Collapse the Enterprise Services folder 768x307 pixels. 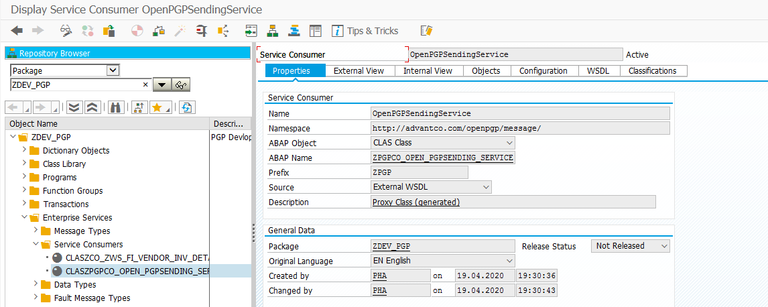coord(25,217)
